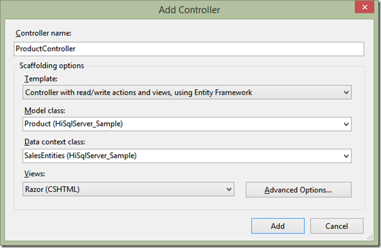Click the dialog resize grip corner
The image size is (381, 248).
[370, 237]
